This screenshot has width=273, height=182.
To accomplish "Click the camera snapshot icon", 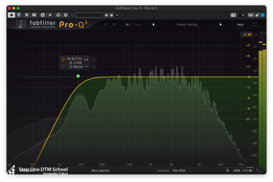I will point(233,15).
